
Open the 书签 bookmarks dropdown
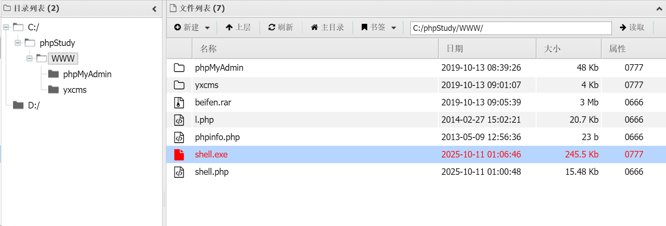tap(379, 27)
